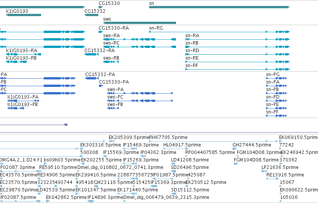
Task: Select the IP02087.3prime EST label
Action: (x=18, y=168)
